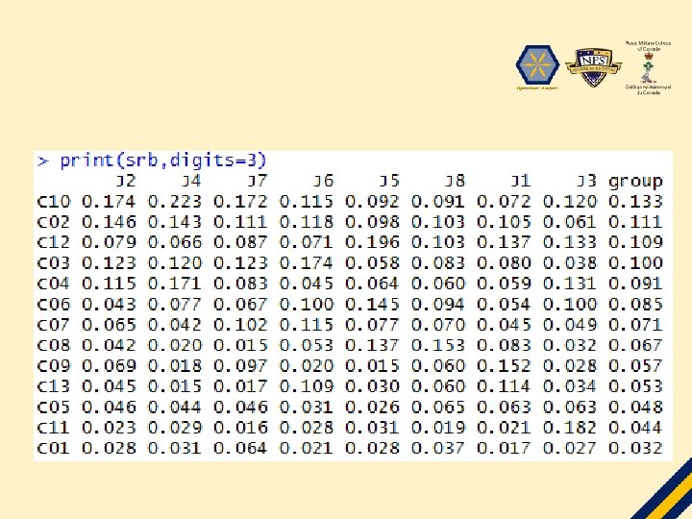Image resolution: width=692 pixels, height=519 pixels.
Task: Click the C05 row label
Action: click(54, 408)
